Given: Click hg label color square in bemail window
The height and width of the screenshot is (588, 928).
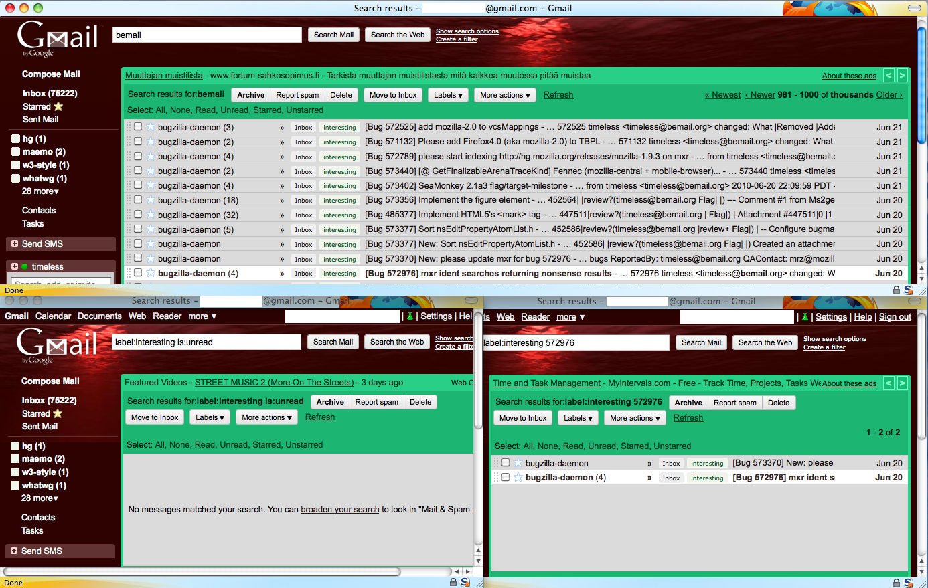Looking at the screenshot, I should coord(16,139).
